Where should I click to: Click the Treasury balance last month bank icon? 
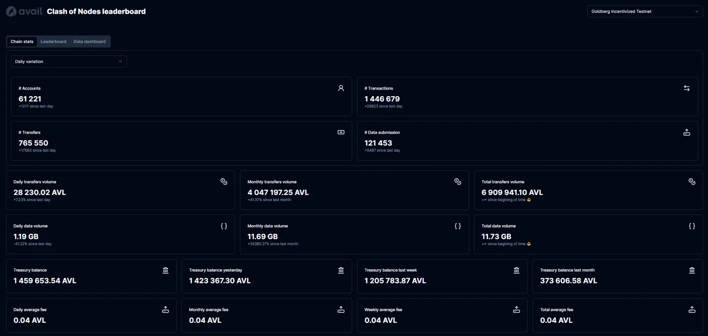point(692,270)
